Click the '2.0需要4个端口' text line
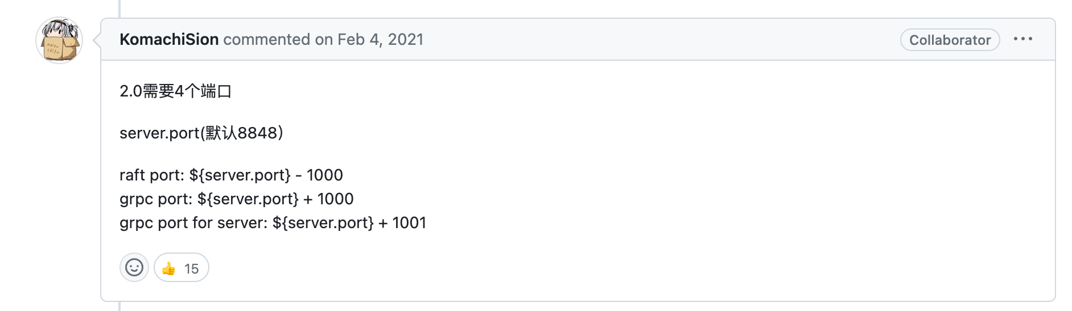1072x311 pixels. 175,91
